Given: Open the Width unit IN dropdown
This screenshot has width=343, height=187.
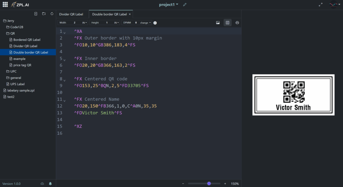Looking at the screenshot, I should click(x=85, y=22).
